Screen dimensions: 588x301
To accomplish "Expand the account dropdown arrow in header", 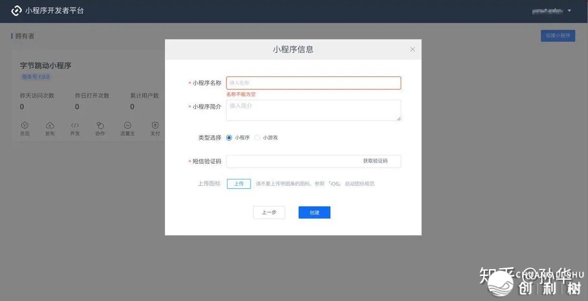I will tap(569, 11).
